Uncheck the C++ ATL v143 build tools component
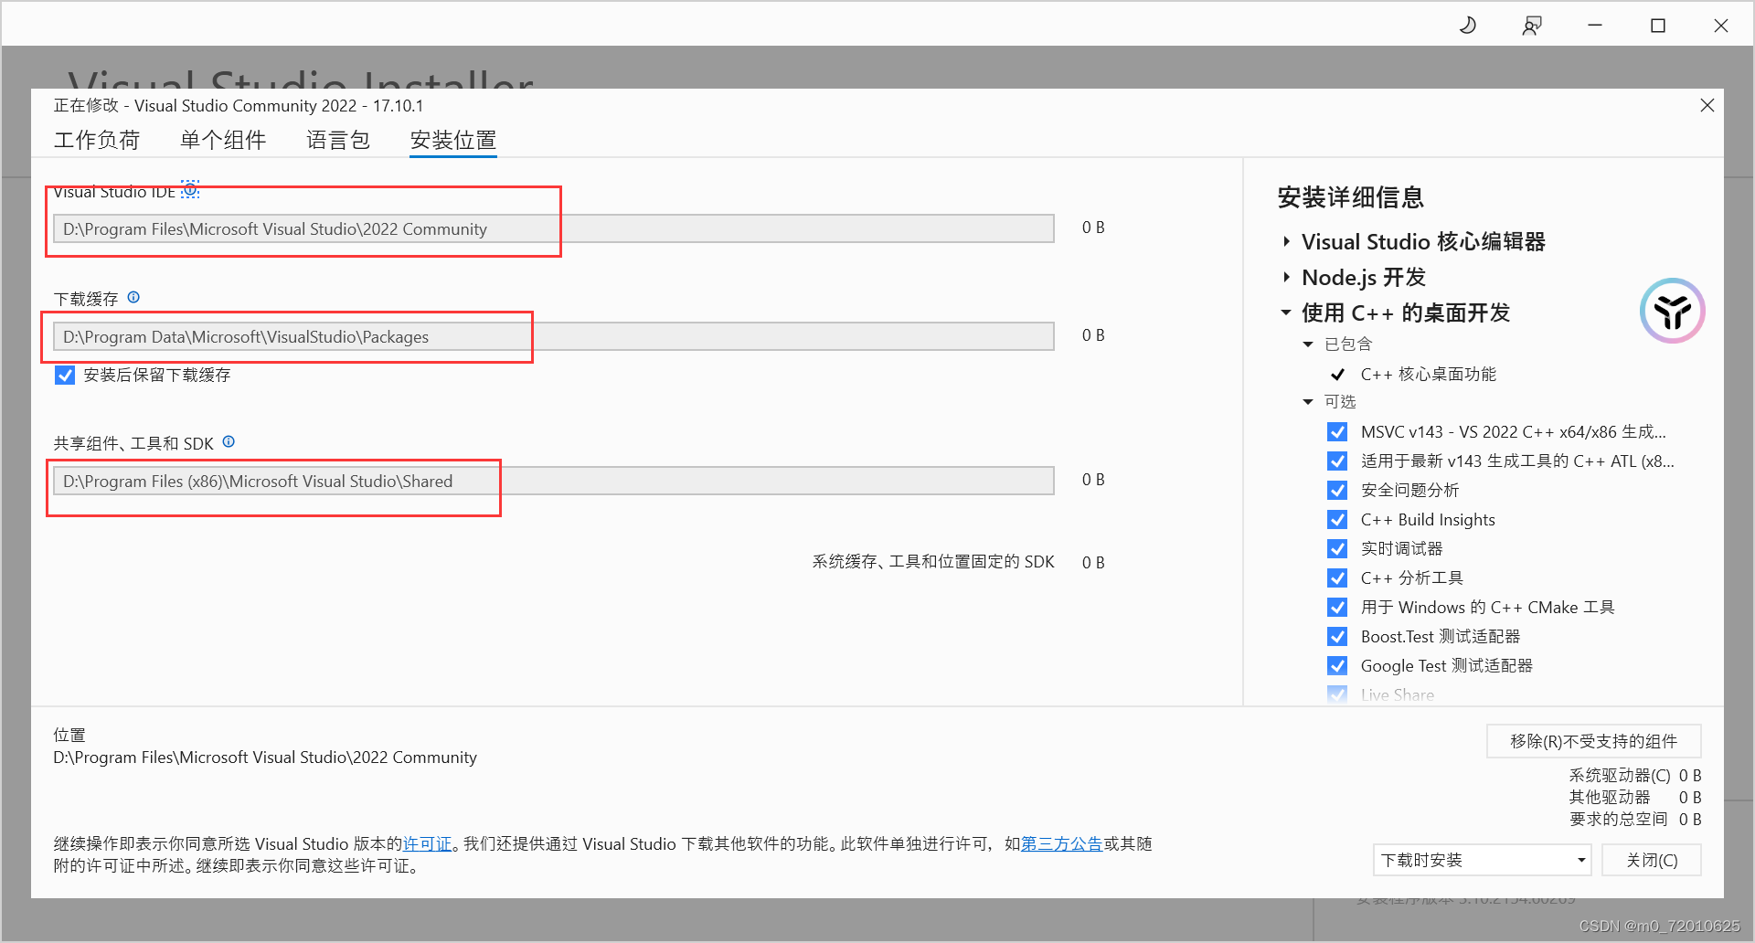The width and height of the screenshot is (1755, 943). coord(1337,461)
